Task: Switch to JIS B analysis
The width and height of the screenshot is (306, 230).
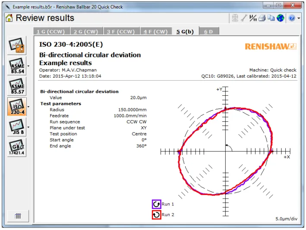Action: [x=17, y=127]
